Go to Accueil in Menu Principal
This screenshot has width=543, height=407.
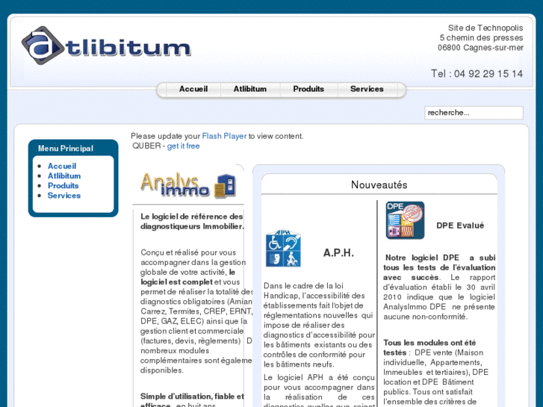coord(62,166)
